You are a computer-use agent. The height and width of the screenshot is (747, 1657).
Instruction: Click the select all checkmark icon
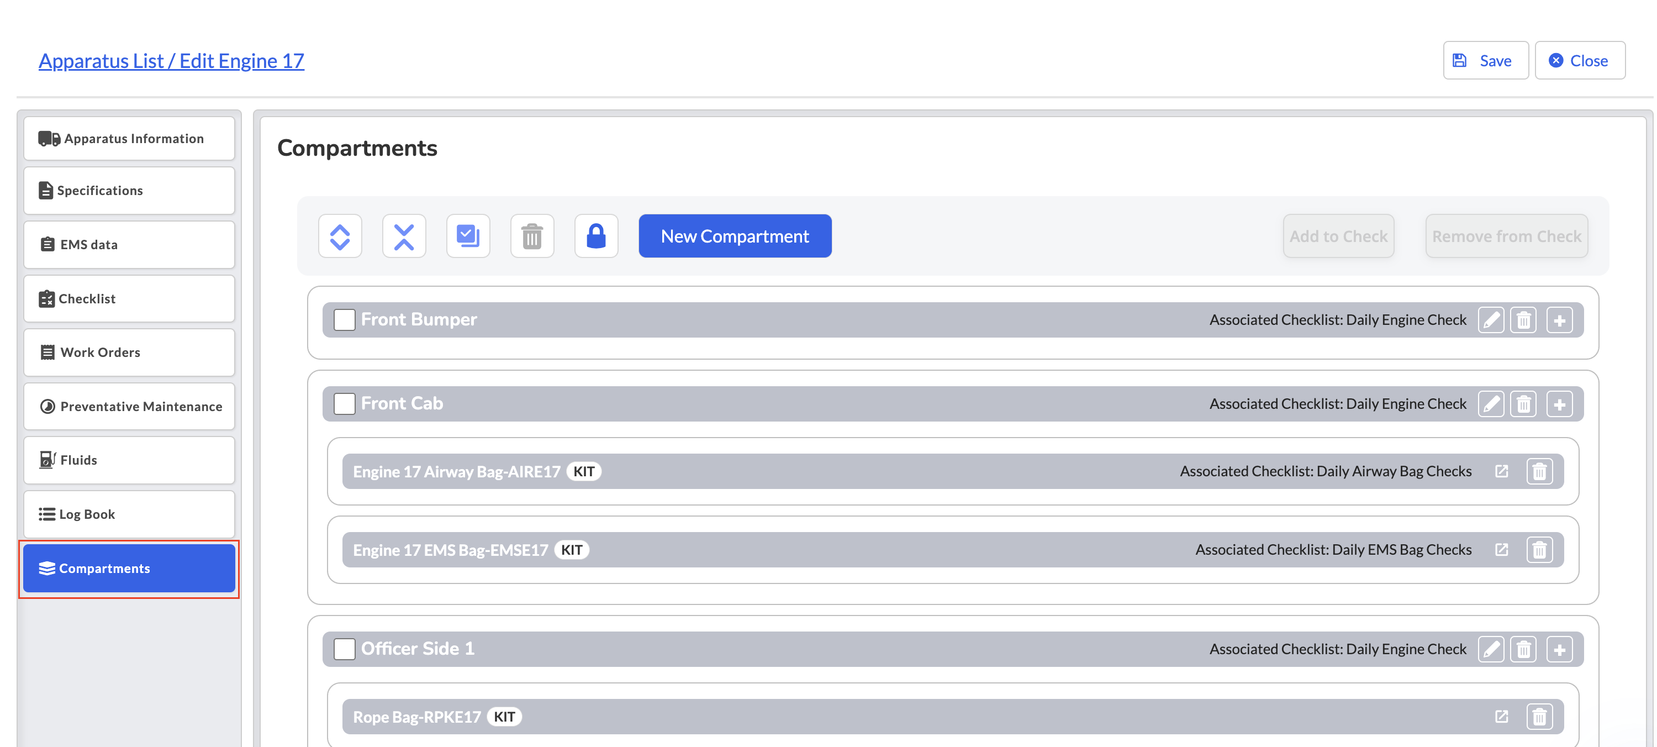click(468, 236)
